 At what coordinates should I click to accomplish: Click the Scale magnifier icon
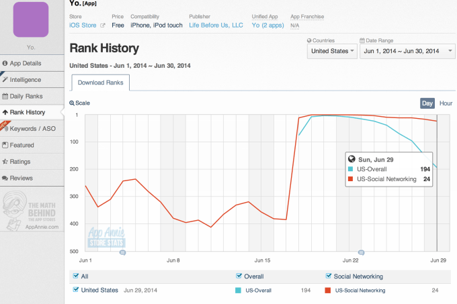click(72, 103)
